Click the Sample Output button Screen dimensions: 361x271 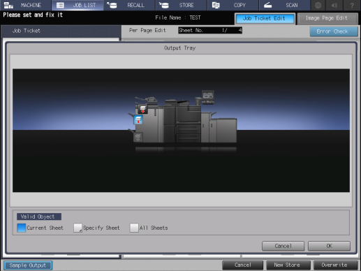28,265
